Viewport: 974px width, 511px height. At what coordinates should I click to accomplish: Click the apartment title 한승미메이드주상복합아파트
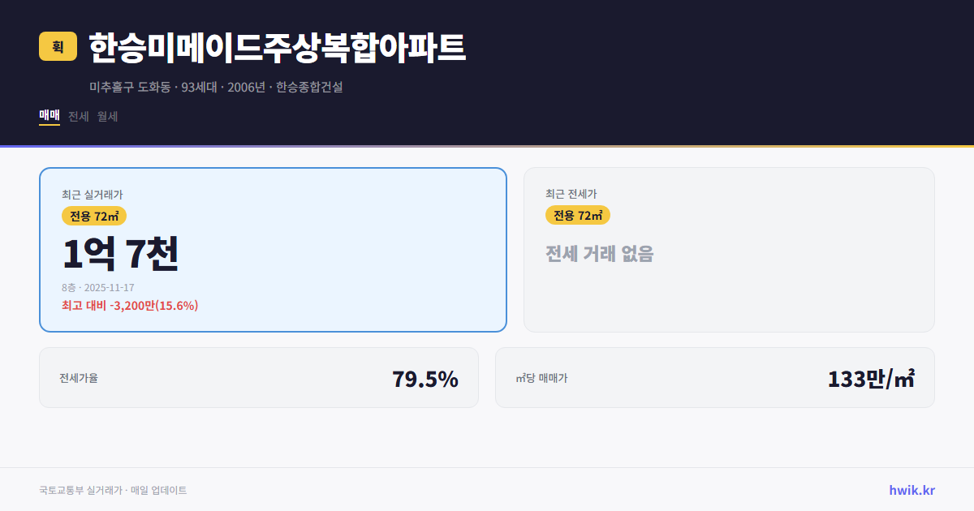tap(276, 48)
